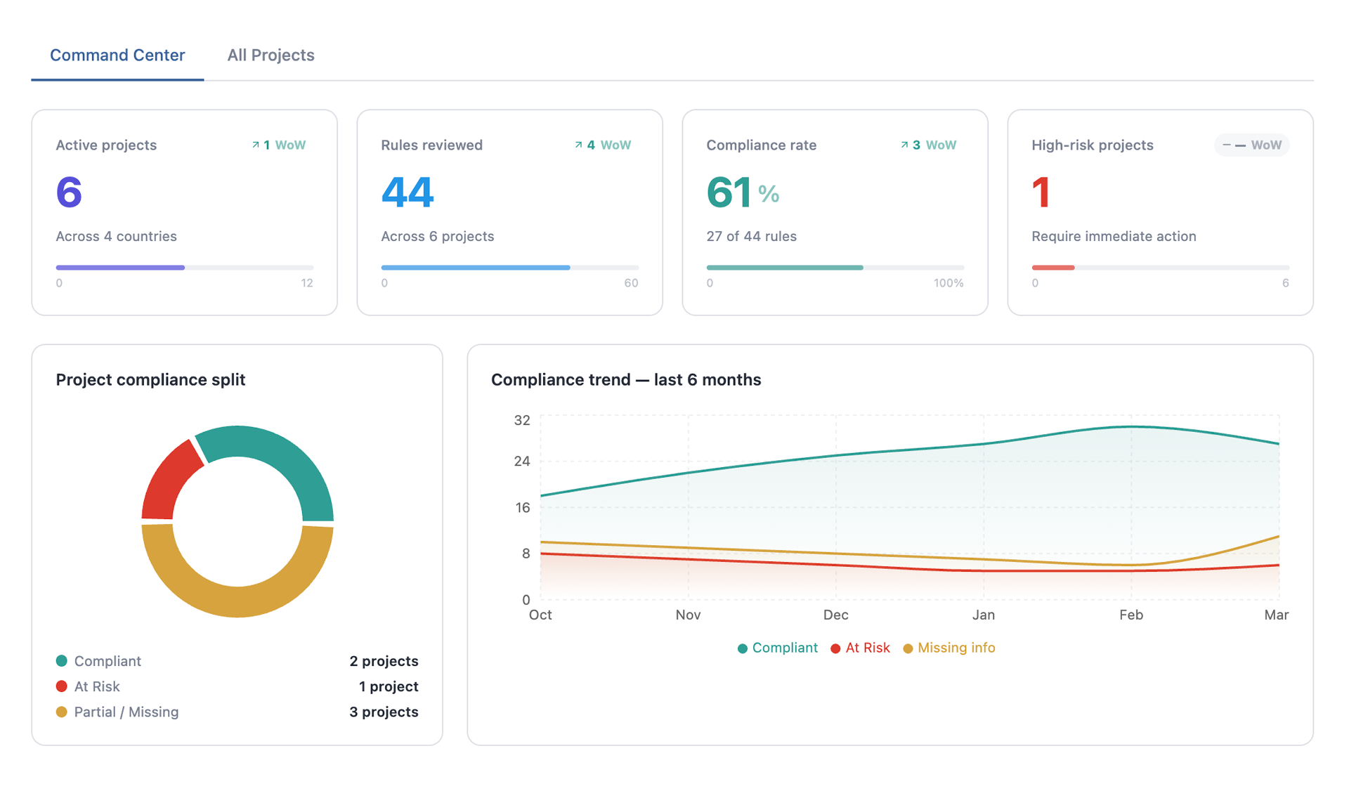Click the Feb label on the trend axis

1131,615
